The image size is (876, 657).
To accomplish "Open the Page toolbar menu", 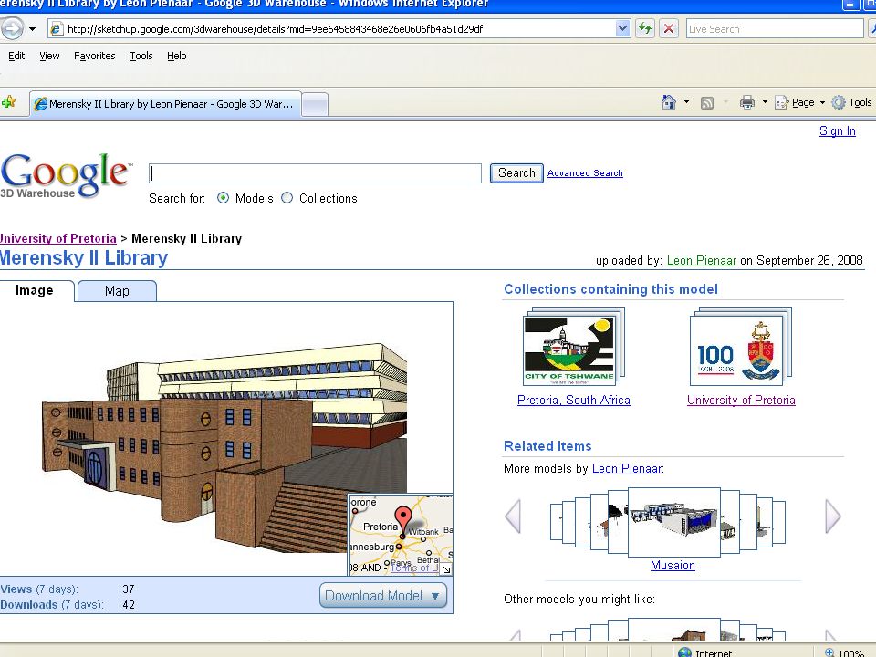I will pyautogui.click(x=800, y=102).
